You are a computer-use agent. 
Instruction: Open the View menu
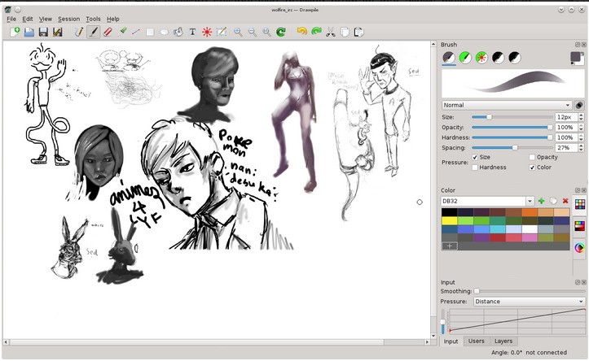(x=46, y=19)
